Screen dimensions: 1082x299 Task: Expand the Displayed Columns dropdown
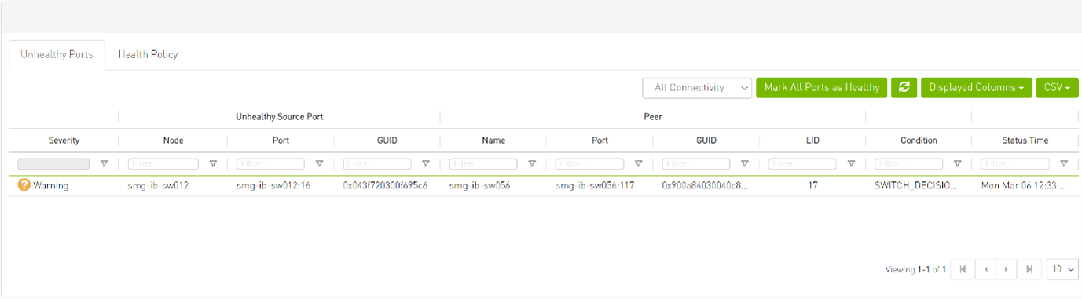pyautogui.click(x=976, y=87)
